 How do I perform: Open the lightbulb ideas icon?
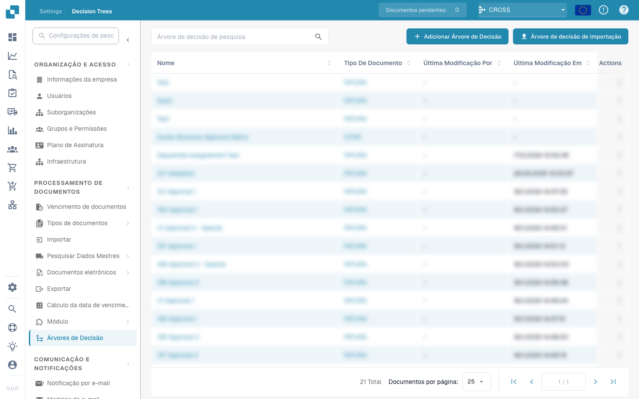coord(12,346)
